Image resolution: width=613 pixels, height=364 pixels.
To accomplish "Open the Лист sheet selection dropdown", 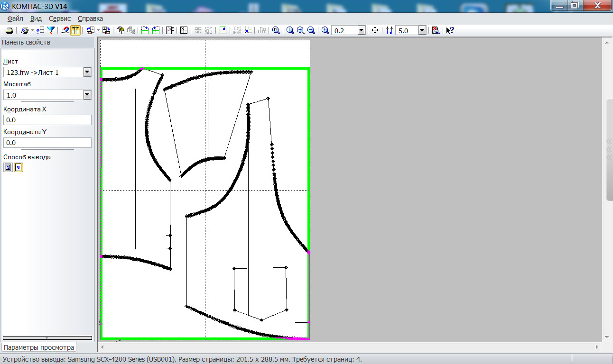I will coord(87,72).
